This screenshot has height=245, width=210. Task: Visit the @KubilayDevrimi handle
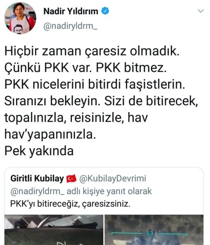113,178
